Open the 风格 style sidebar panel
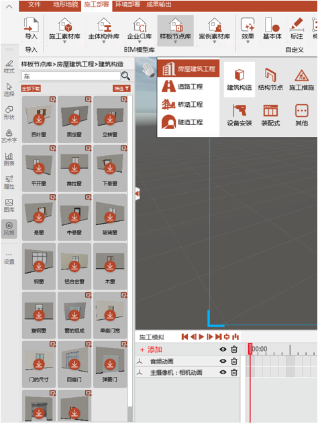Screen dimensions: 318x424 (9, 228)
